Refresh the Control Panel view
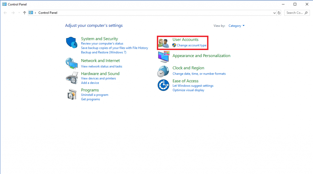Screen dimensions: 313x174 click(x=279, y=13)
